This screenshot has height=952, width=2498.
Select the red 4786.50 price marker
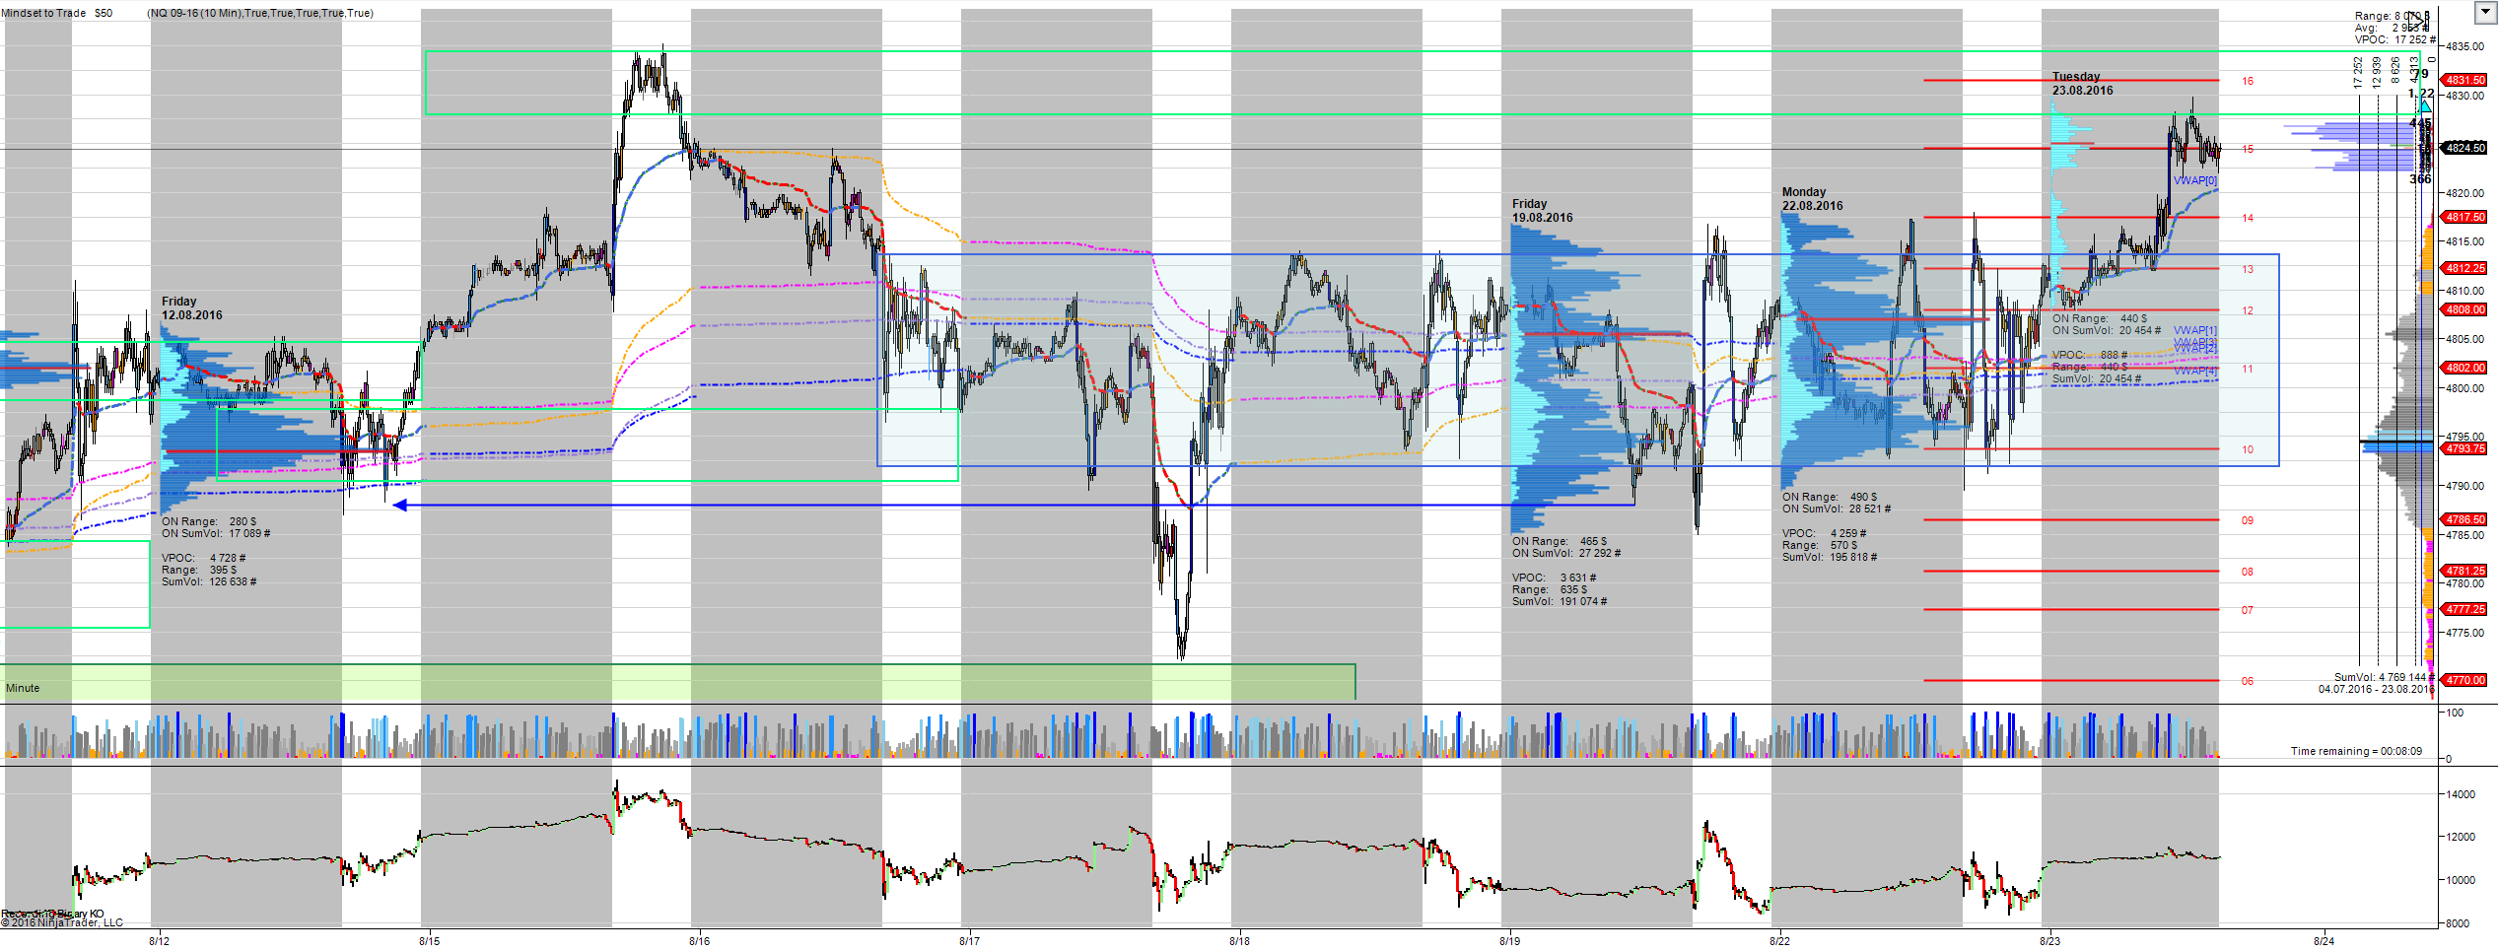[x=2463, y=519]
